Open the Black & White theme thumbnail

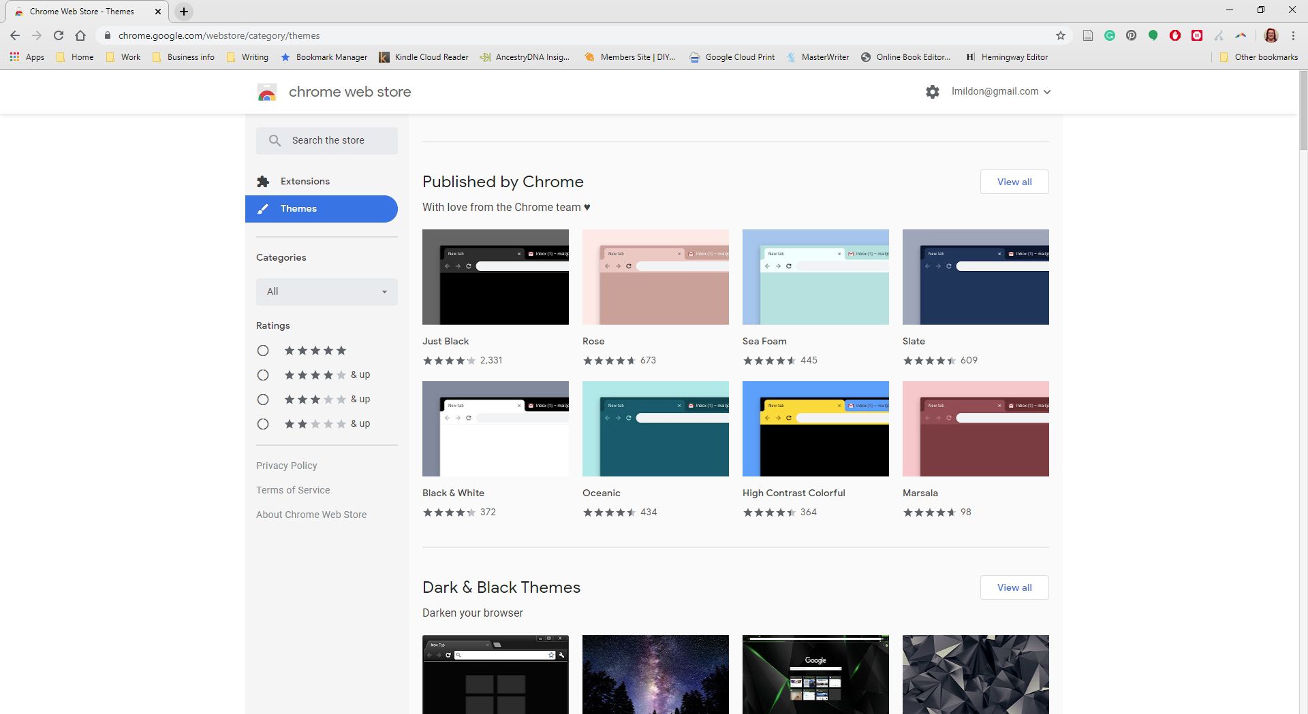[x=495, y=429]
